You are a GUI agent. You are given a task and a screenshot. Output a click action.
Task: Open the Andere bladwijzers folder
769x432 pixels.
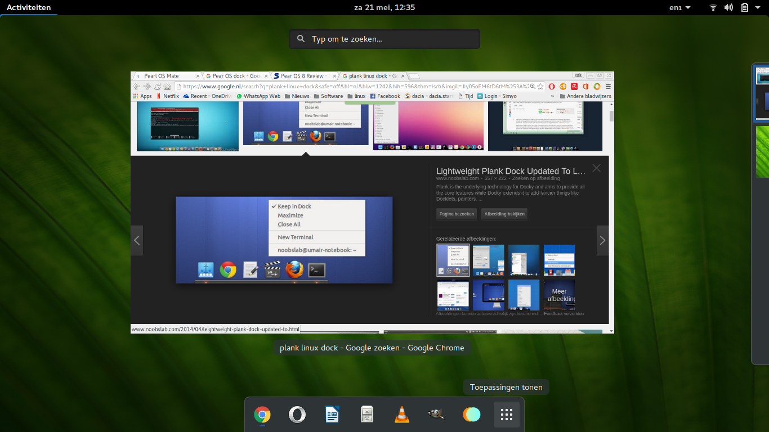click(x=585, y=96)
